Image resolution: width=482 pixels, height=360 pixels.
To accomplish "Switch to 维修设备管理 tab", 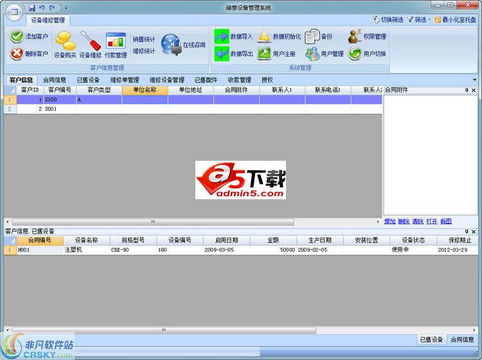I will point(166,80).
